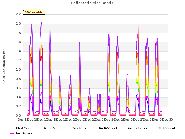This screenshot has width=185, height=139.
Task: Click the Dec 30 x-axis date label
Action: click(x=168, y=120)
